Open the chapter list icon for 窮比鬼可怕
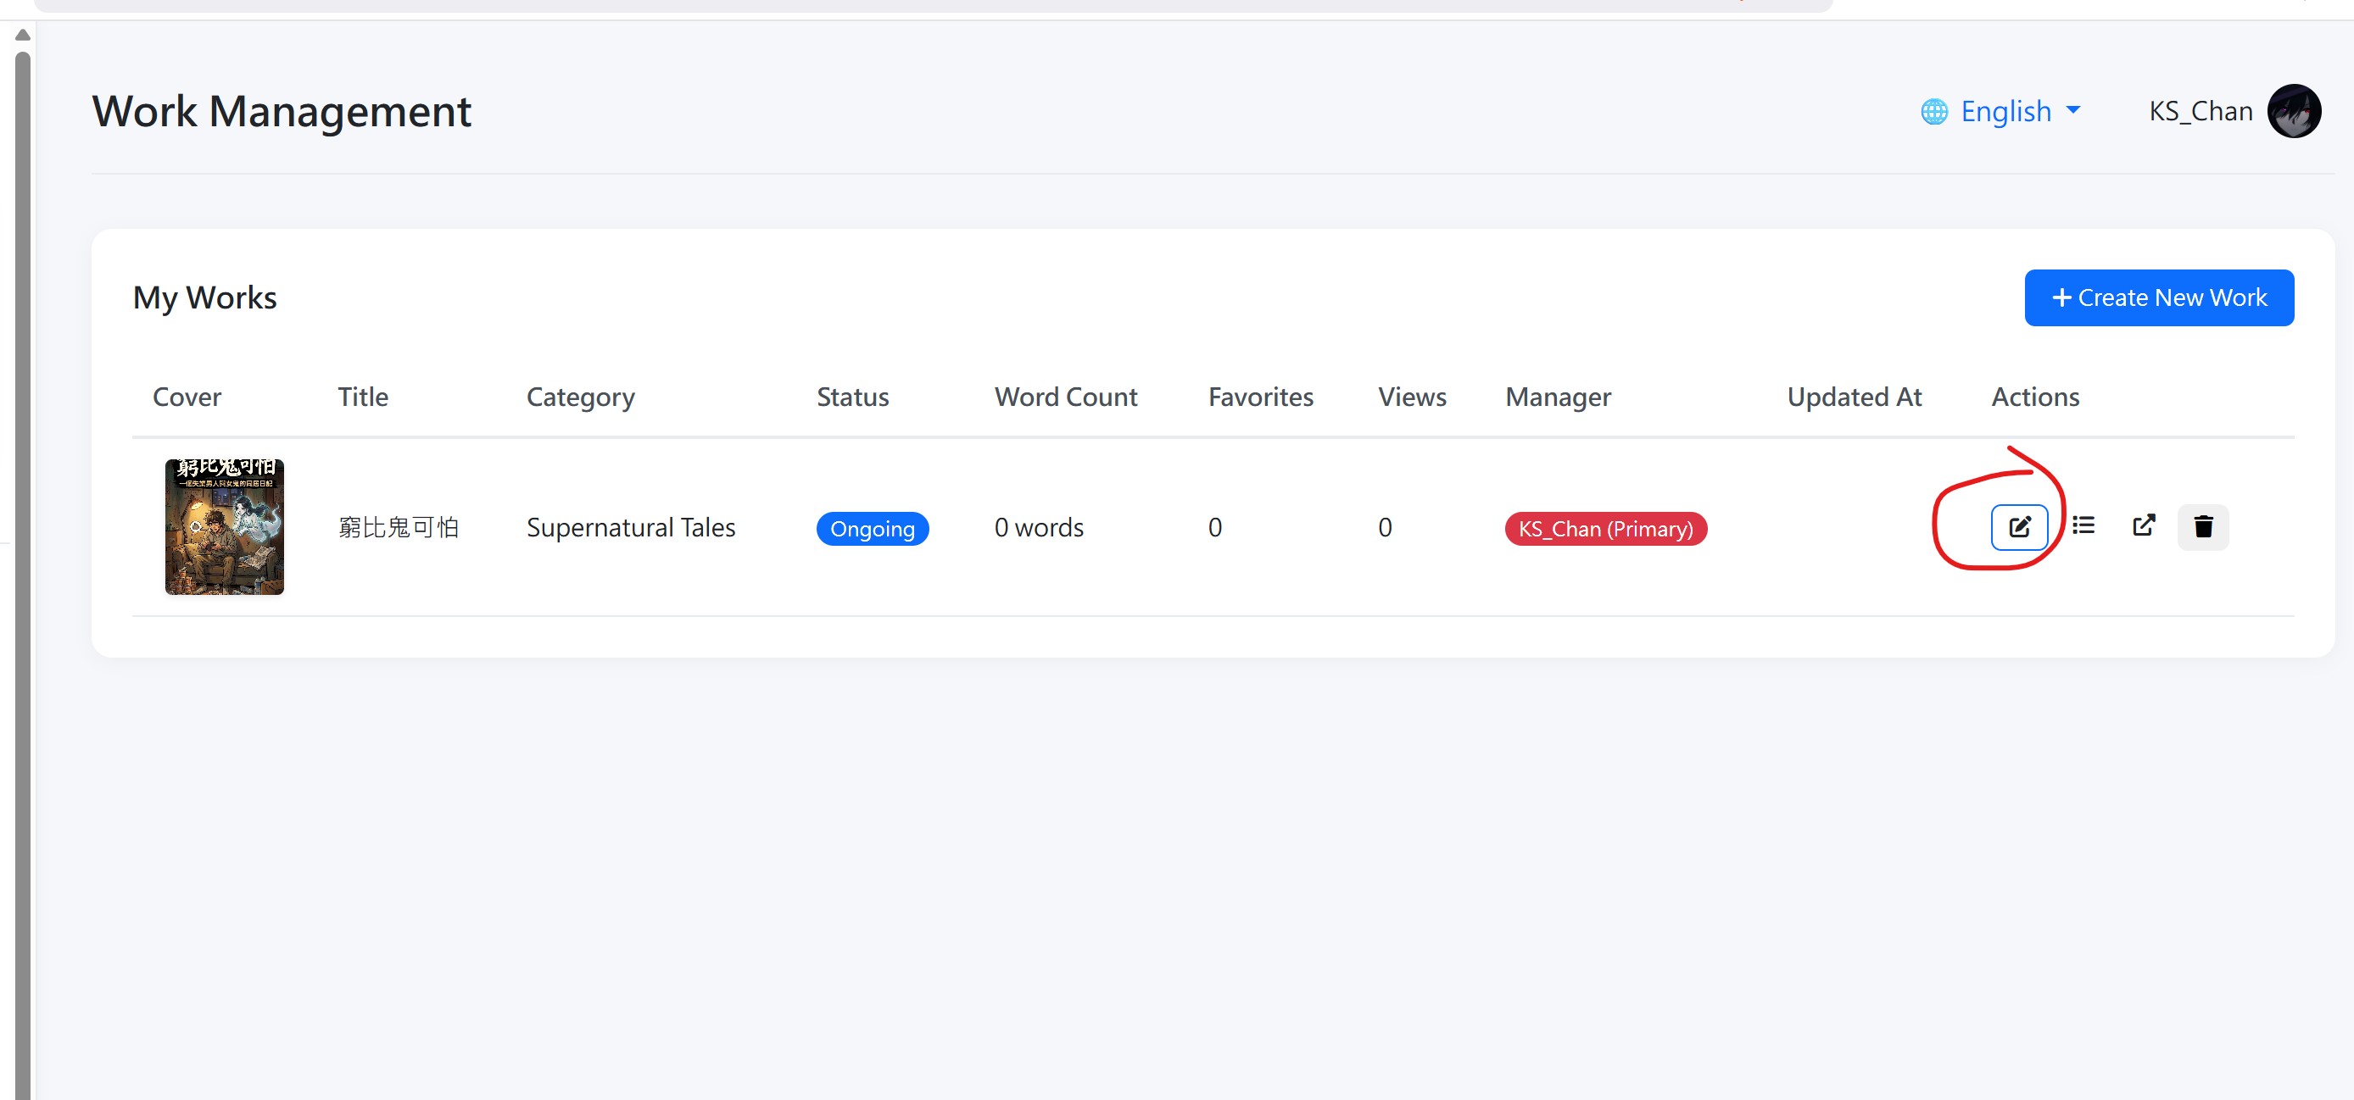The image size is (2354, 1100). click(2083, 525)
